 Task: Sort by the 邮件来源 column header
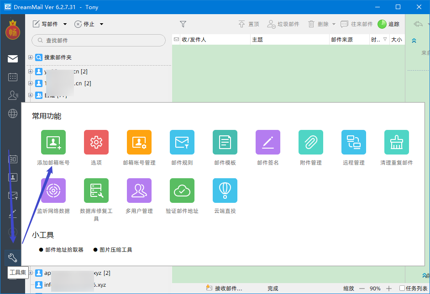click(349, 40)
